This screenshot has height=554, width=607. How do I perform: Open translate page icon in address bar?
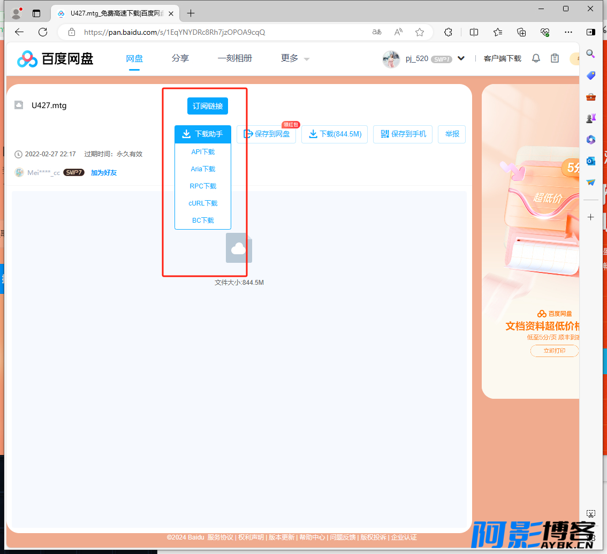[x=377, y=32]
